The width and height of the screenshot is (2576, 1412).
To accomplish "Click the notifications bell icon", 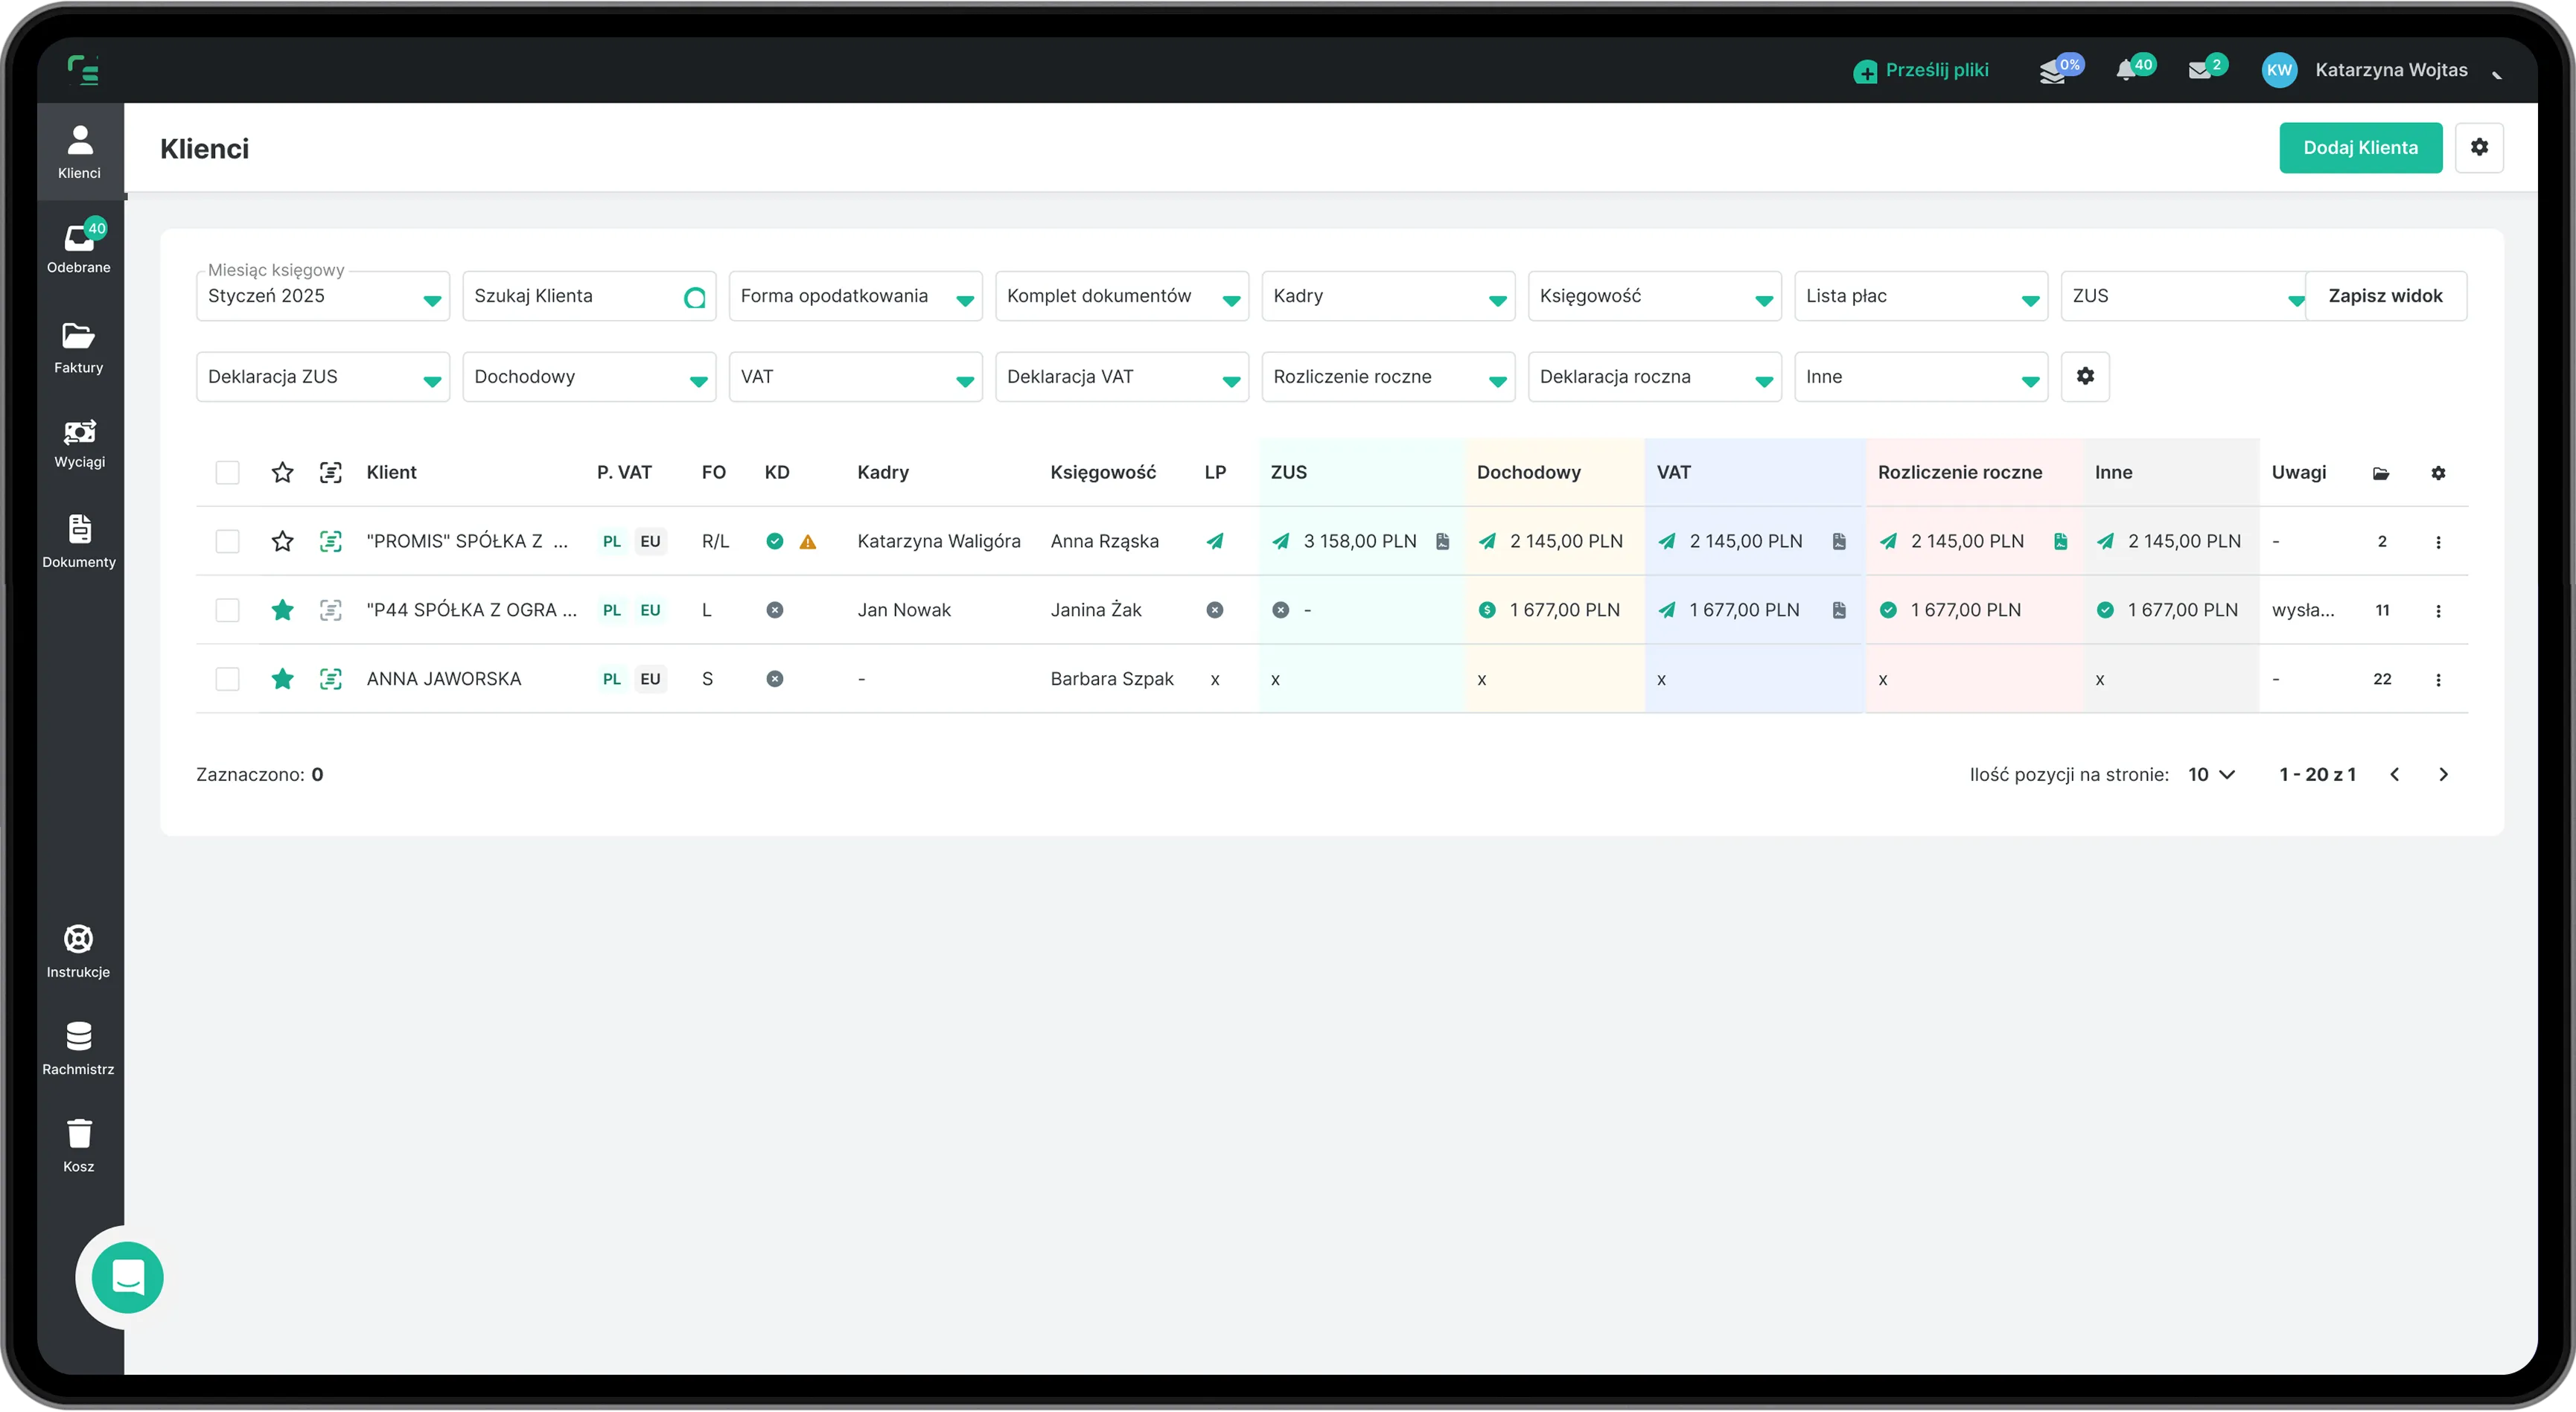I will click(2126, 70).
